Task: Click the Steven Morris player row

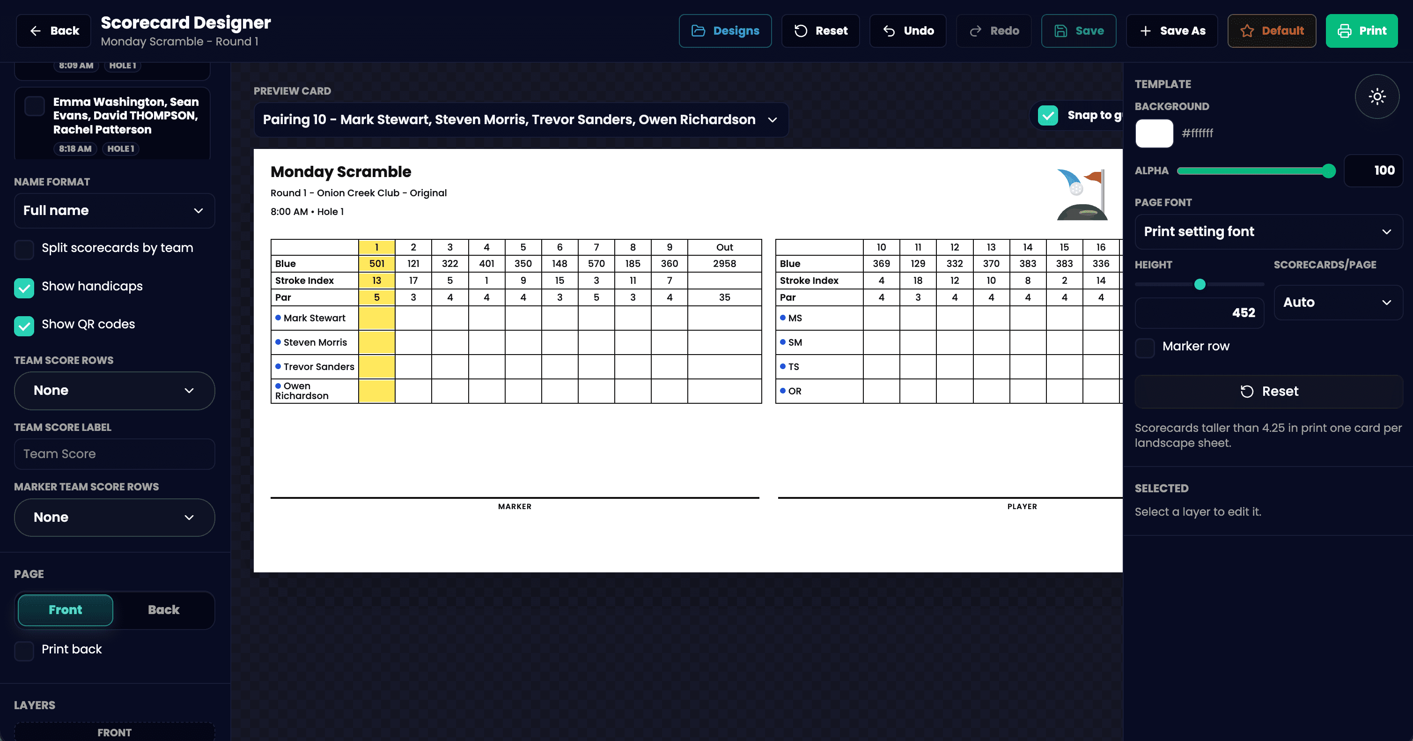Action: [515, 342]
